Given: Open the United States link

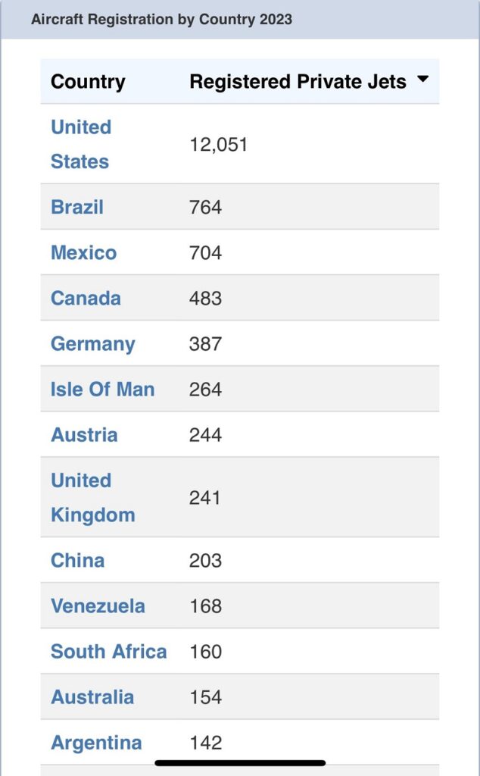Looking at the screenshot, I should point(81,144).
